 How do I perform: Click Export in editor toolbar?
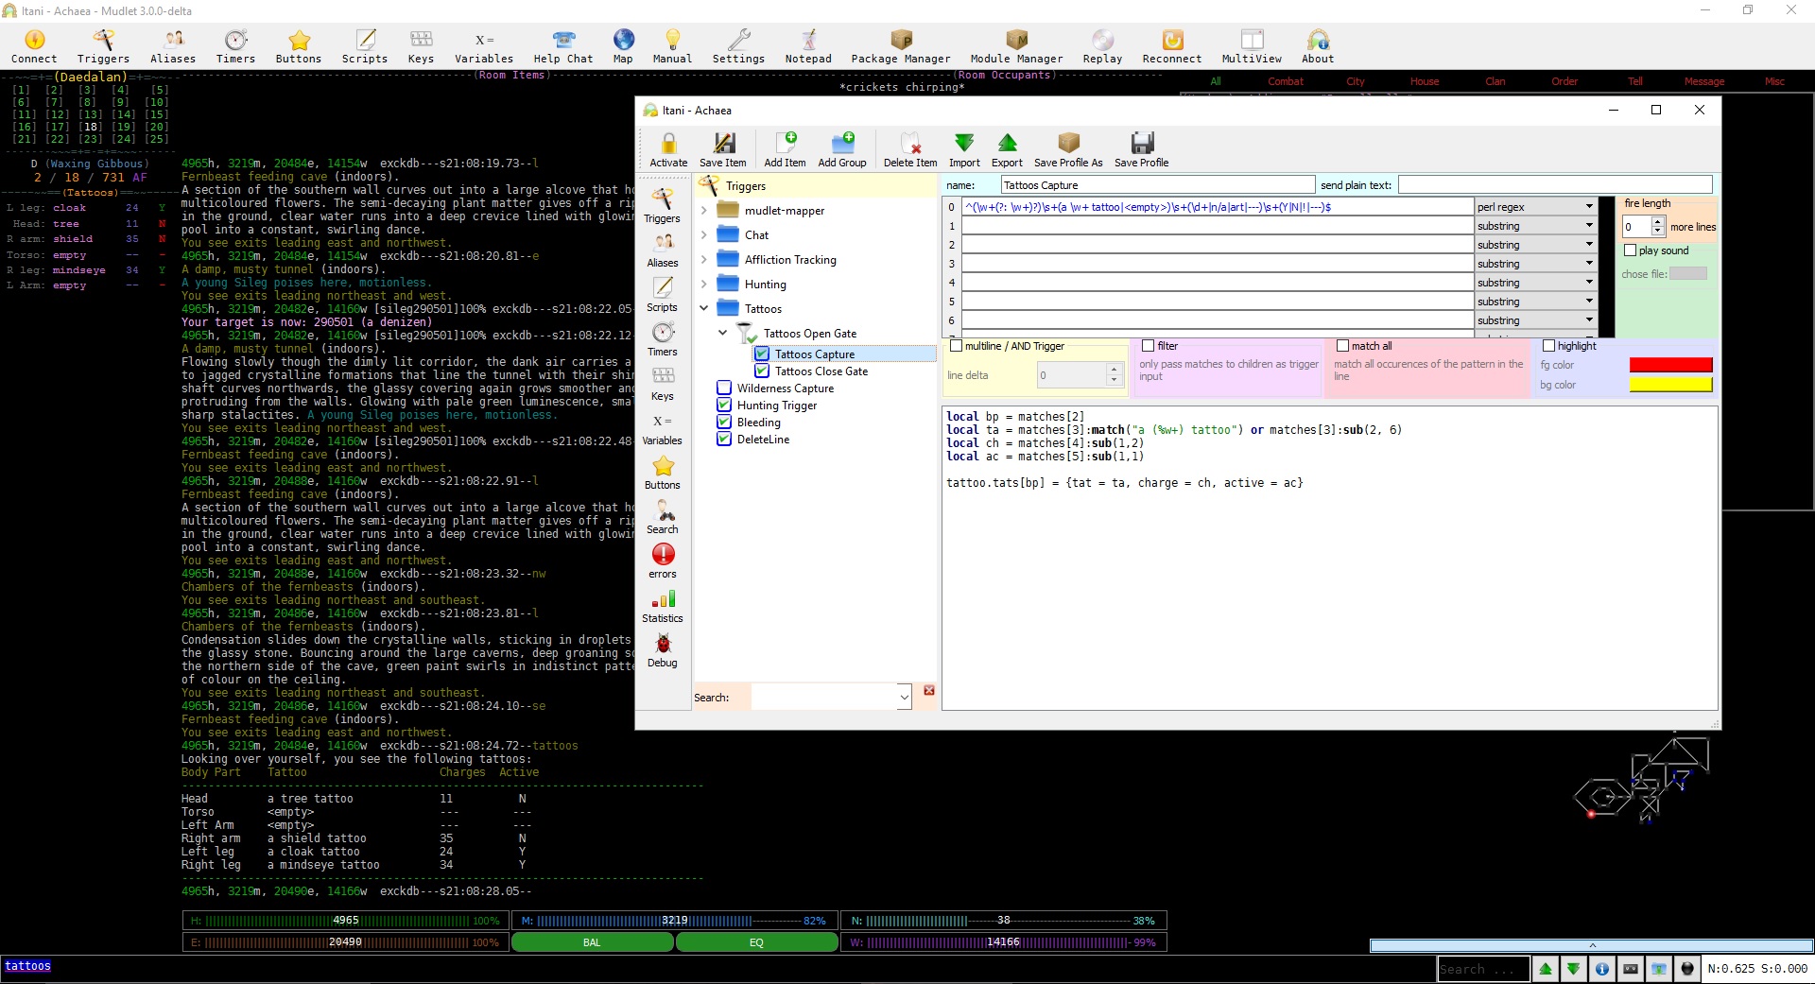pos(1007,149)
